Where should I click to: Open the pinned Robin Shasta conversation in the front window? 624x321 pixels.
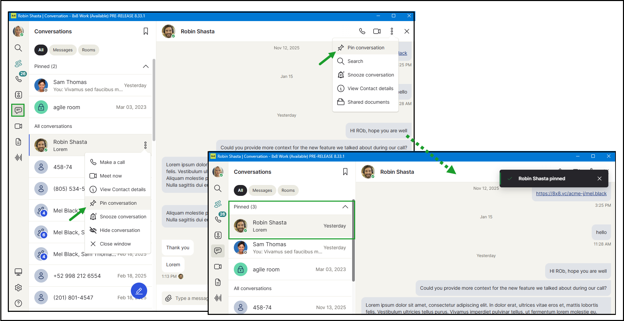[290, 226]
